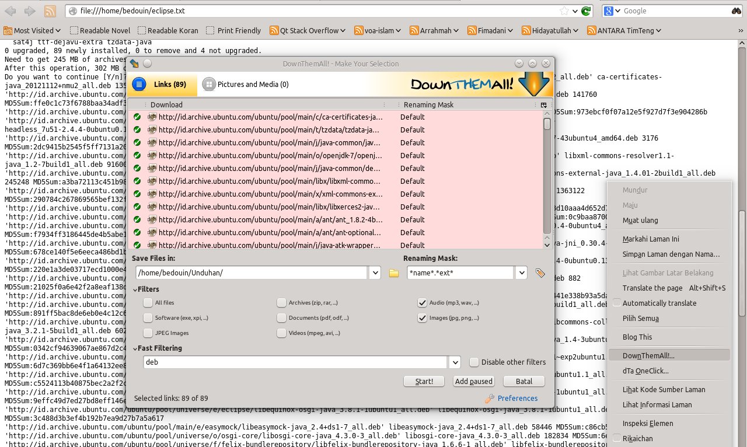Click the feed icon of the Hidayatullah bookmark

(526, 30)
